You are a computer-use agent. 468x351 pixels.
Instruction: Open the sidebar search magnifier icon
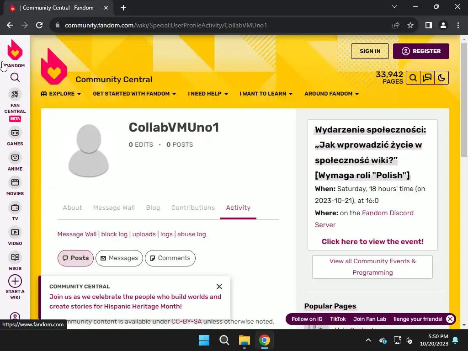[x=15, y=78]
